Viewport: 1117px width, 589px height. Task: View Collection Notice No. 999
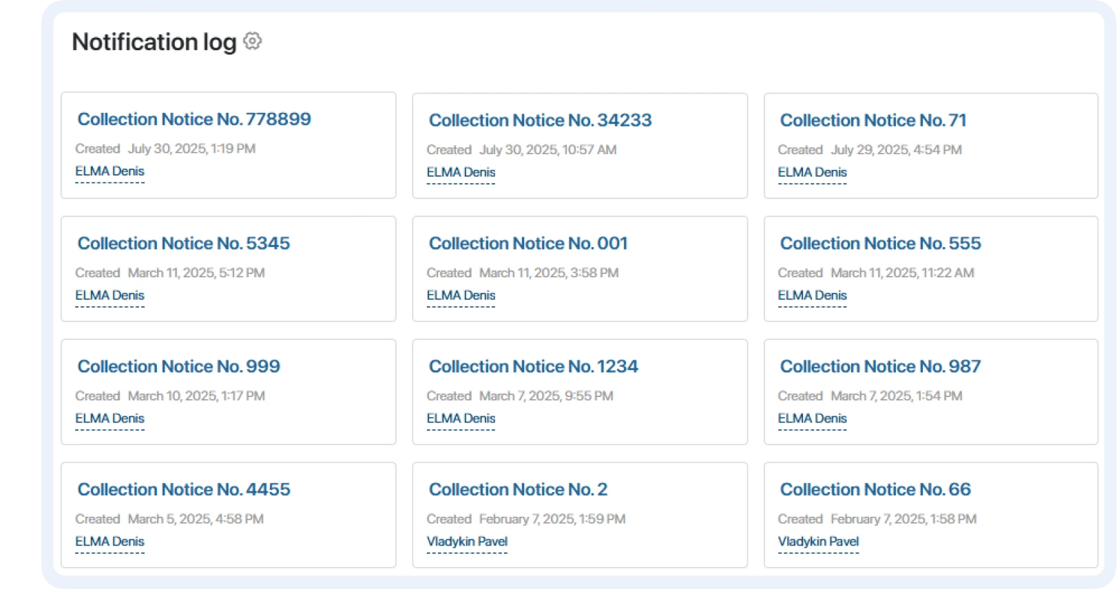click(x=178, y=367)
